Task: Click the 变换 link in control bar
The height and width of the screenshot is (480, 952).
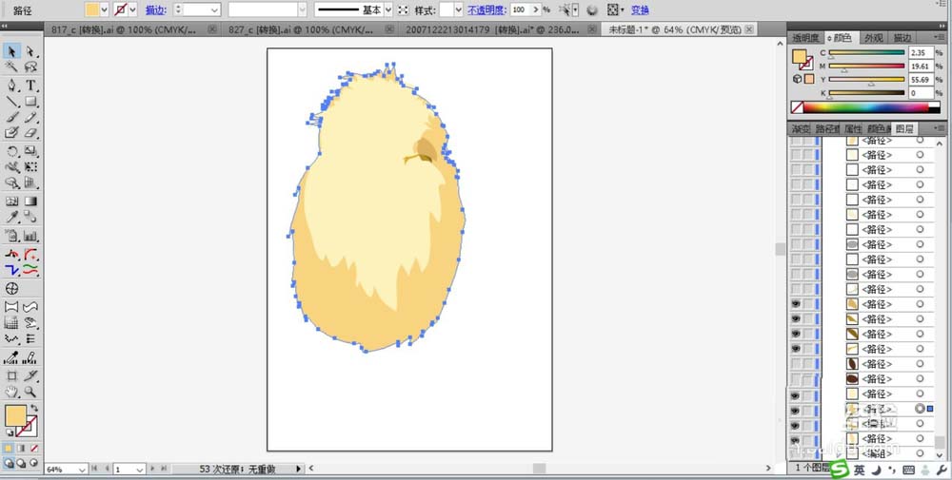Action: [640, 10]
